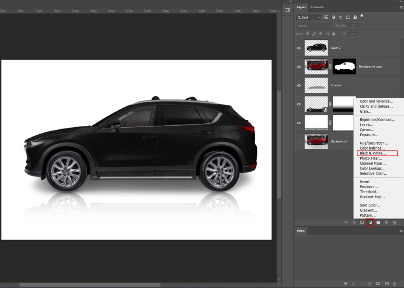
Task: Filter layers by type (T) icon
Action: pos(341,17)
